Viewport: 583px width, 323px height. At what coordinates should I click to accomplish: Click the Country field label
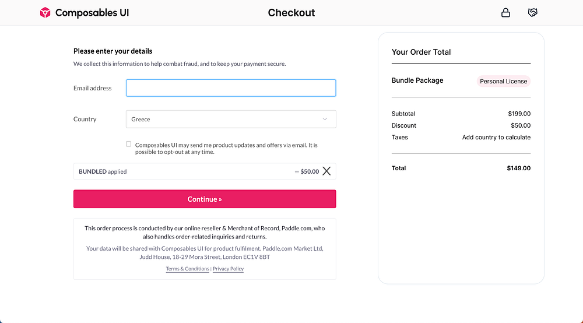coord(85,119)
